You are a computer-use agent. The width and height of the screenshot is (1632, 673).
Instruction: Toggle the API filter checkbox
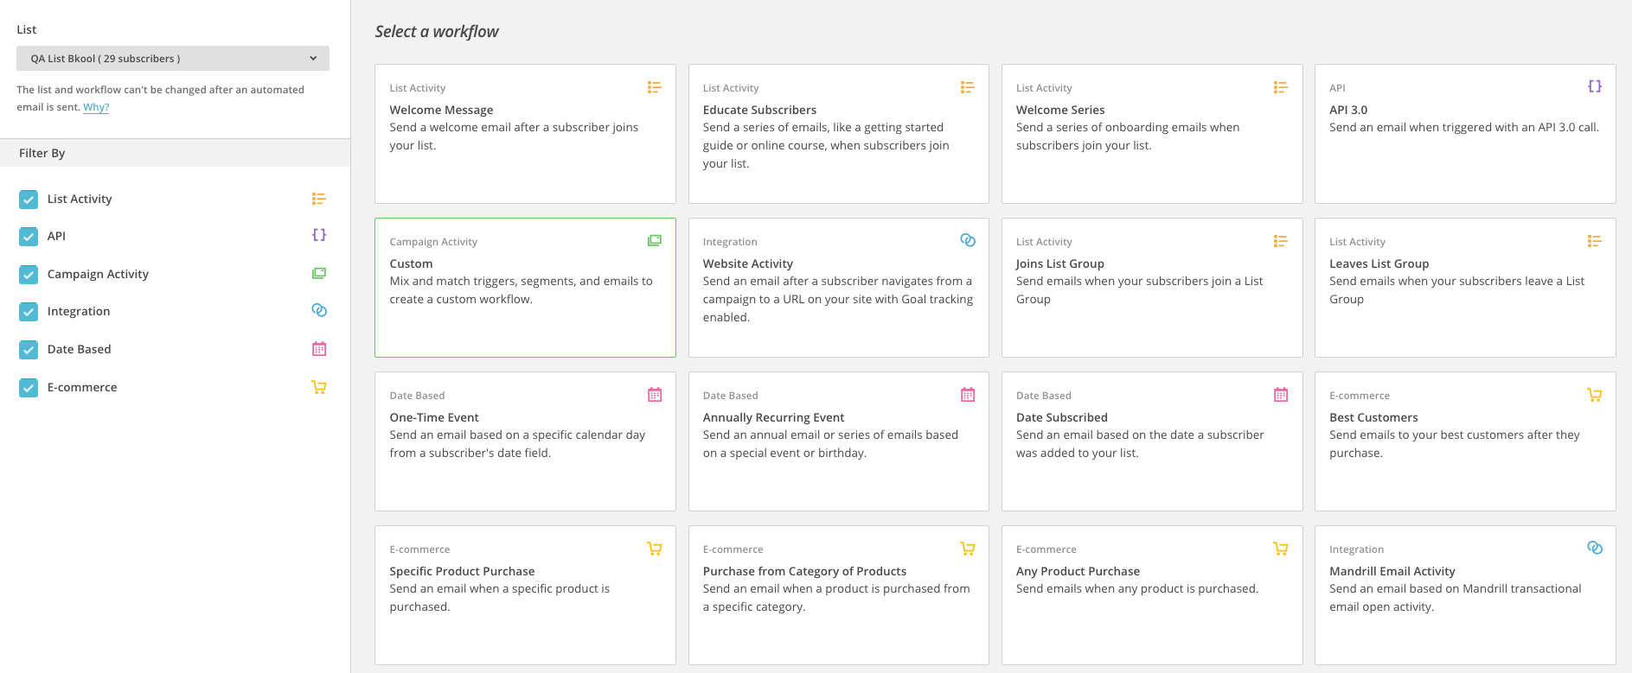click(x=29, y=237)
